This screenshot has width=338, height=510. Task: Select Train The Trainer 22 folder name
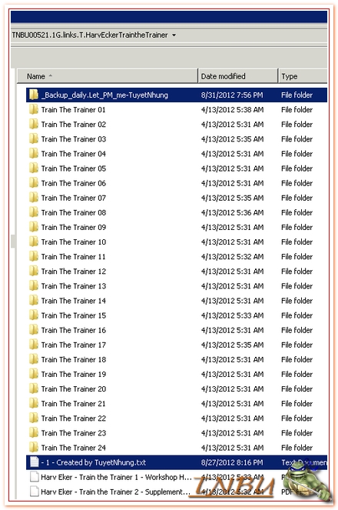pyautogui.click(x=74, y=418)
